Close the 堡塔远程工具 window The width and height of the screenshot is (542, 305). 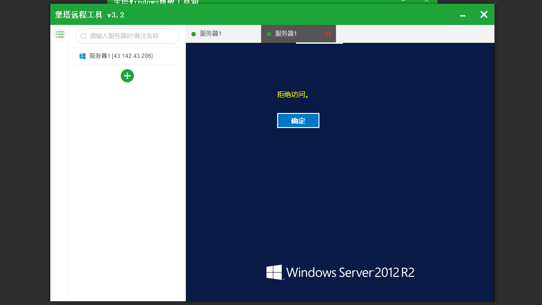click(x=484, y=15)
